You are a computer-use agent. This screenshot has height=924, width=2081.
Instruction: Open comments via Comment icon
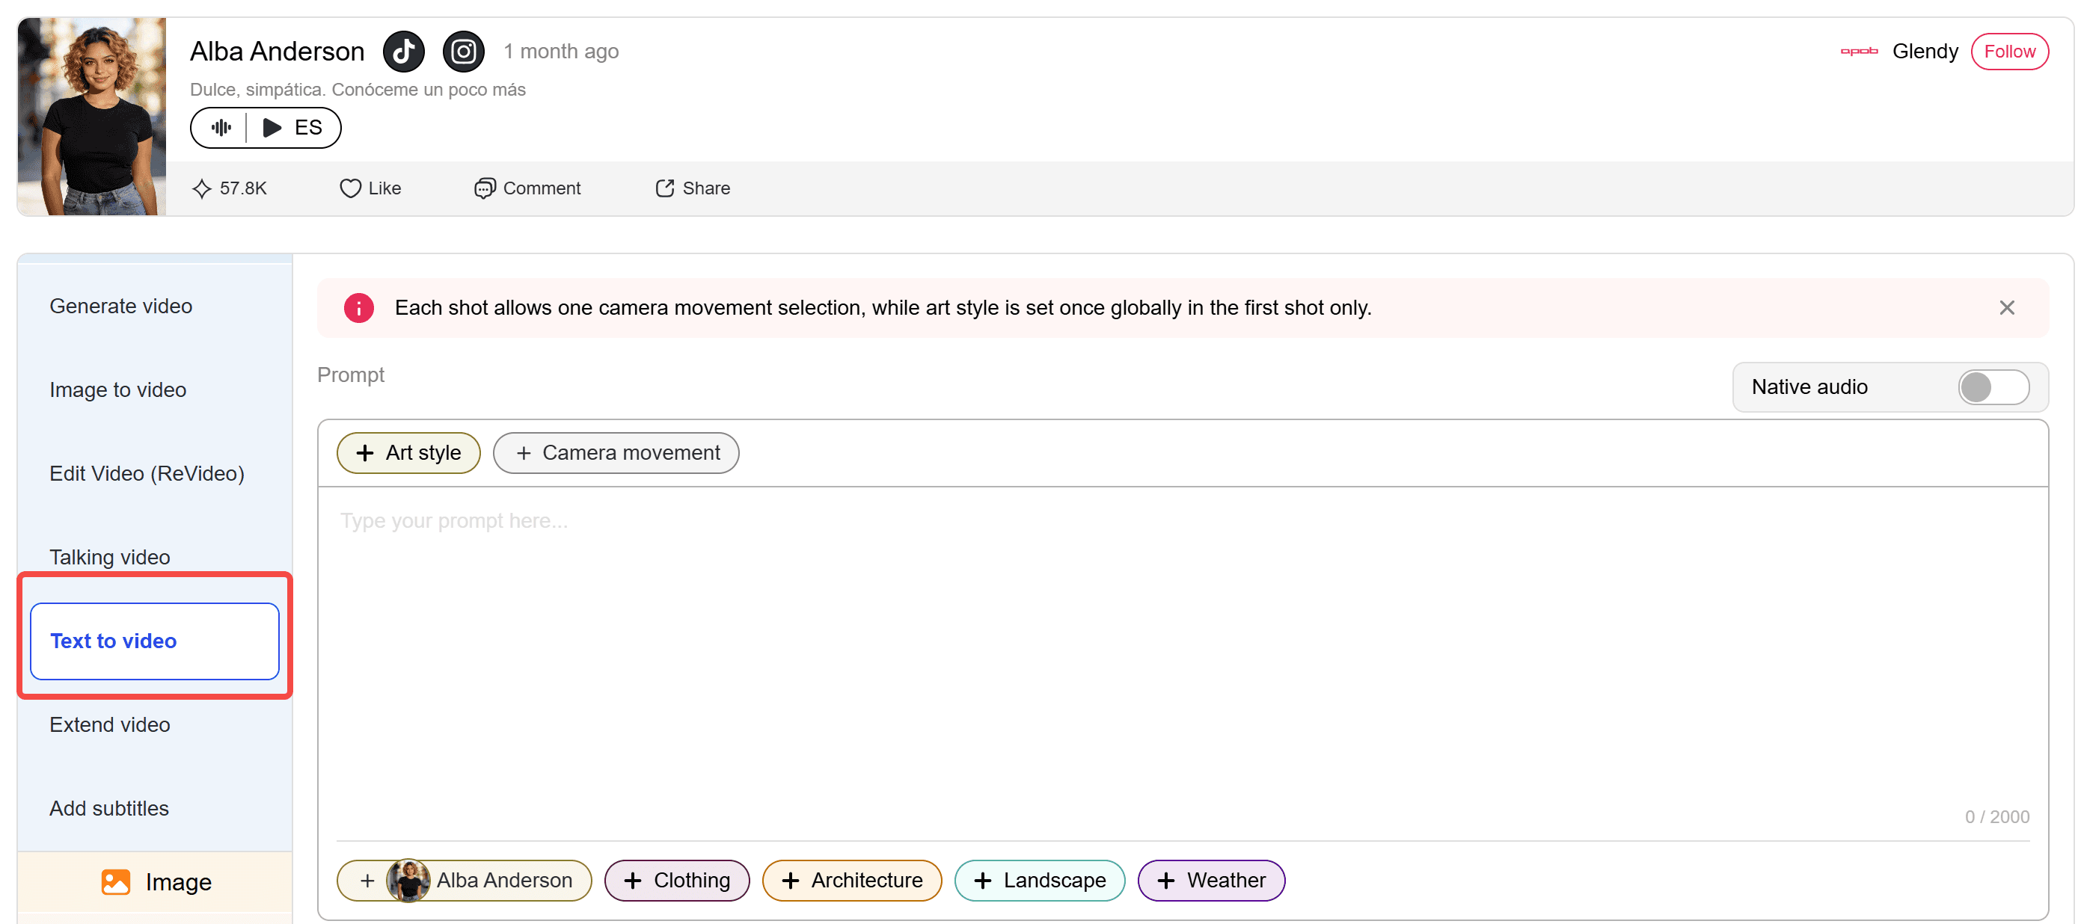[484, 188]
